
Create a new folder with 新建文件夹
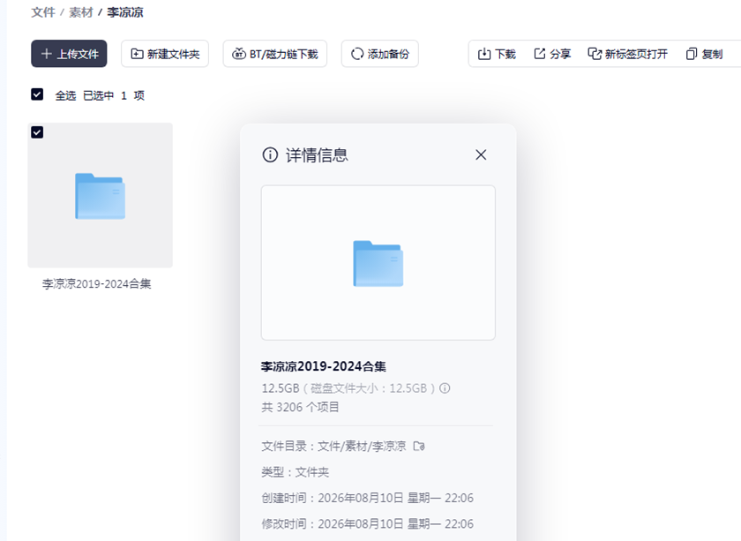pos(165,54)
